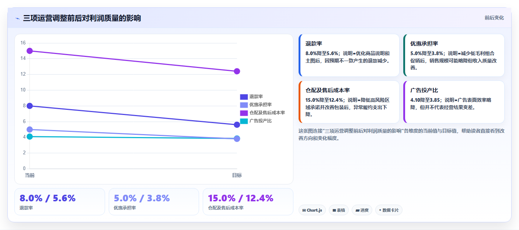519x230 pixels.
Task: Toggle the 优惠承担率 legend color box
Action: tap(244, 105)
